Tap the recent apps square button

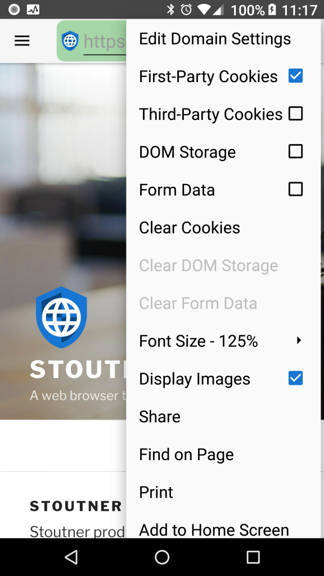click(253, 557)
